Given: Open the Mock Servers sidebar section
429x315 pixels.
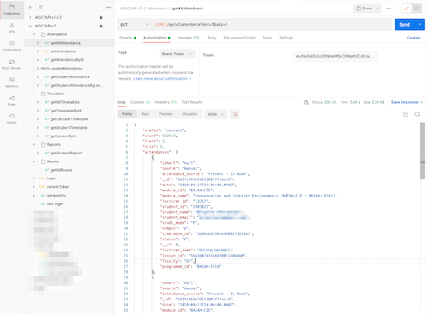Looking at the screenshot, I should point(12,64).
